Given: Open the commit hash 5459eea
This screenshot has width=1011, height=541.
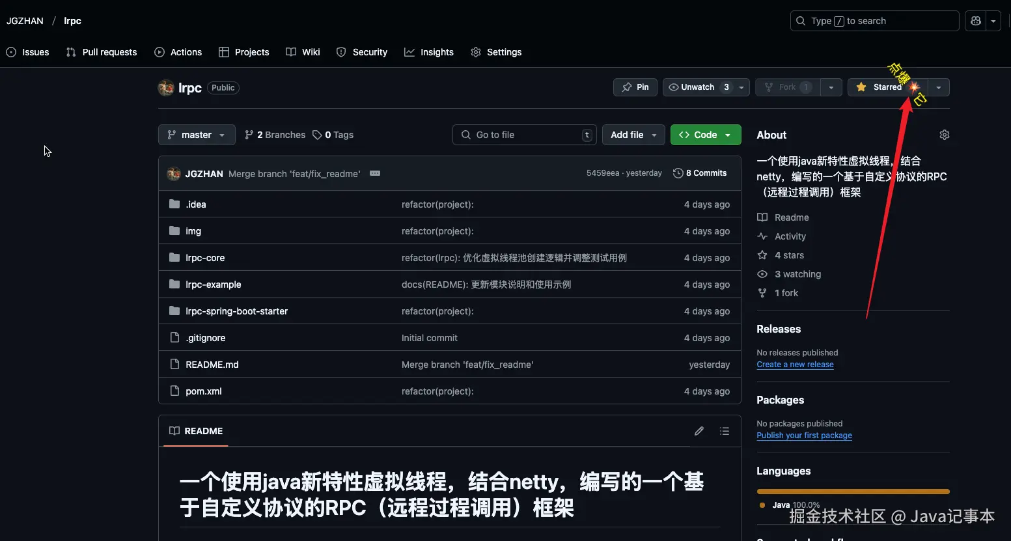Looking at the screenshot, I should pyautogui.click(x=603, y=173).
